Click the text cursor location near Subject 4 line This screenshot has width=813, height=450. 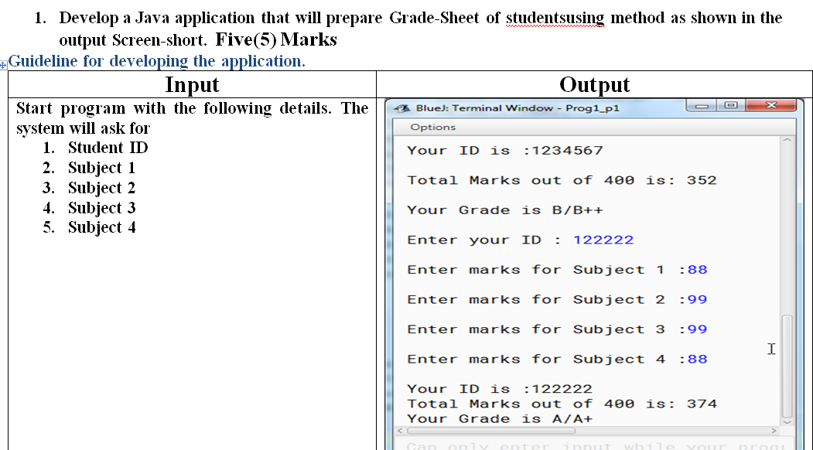[770, 349]
